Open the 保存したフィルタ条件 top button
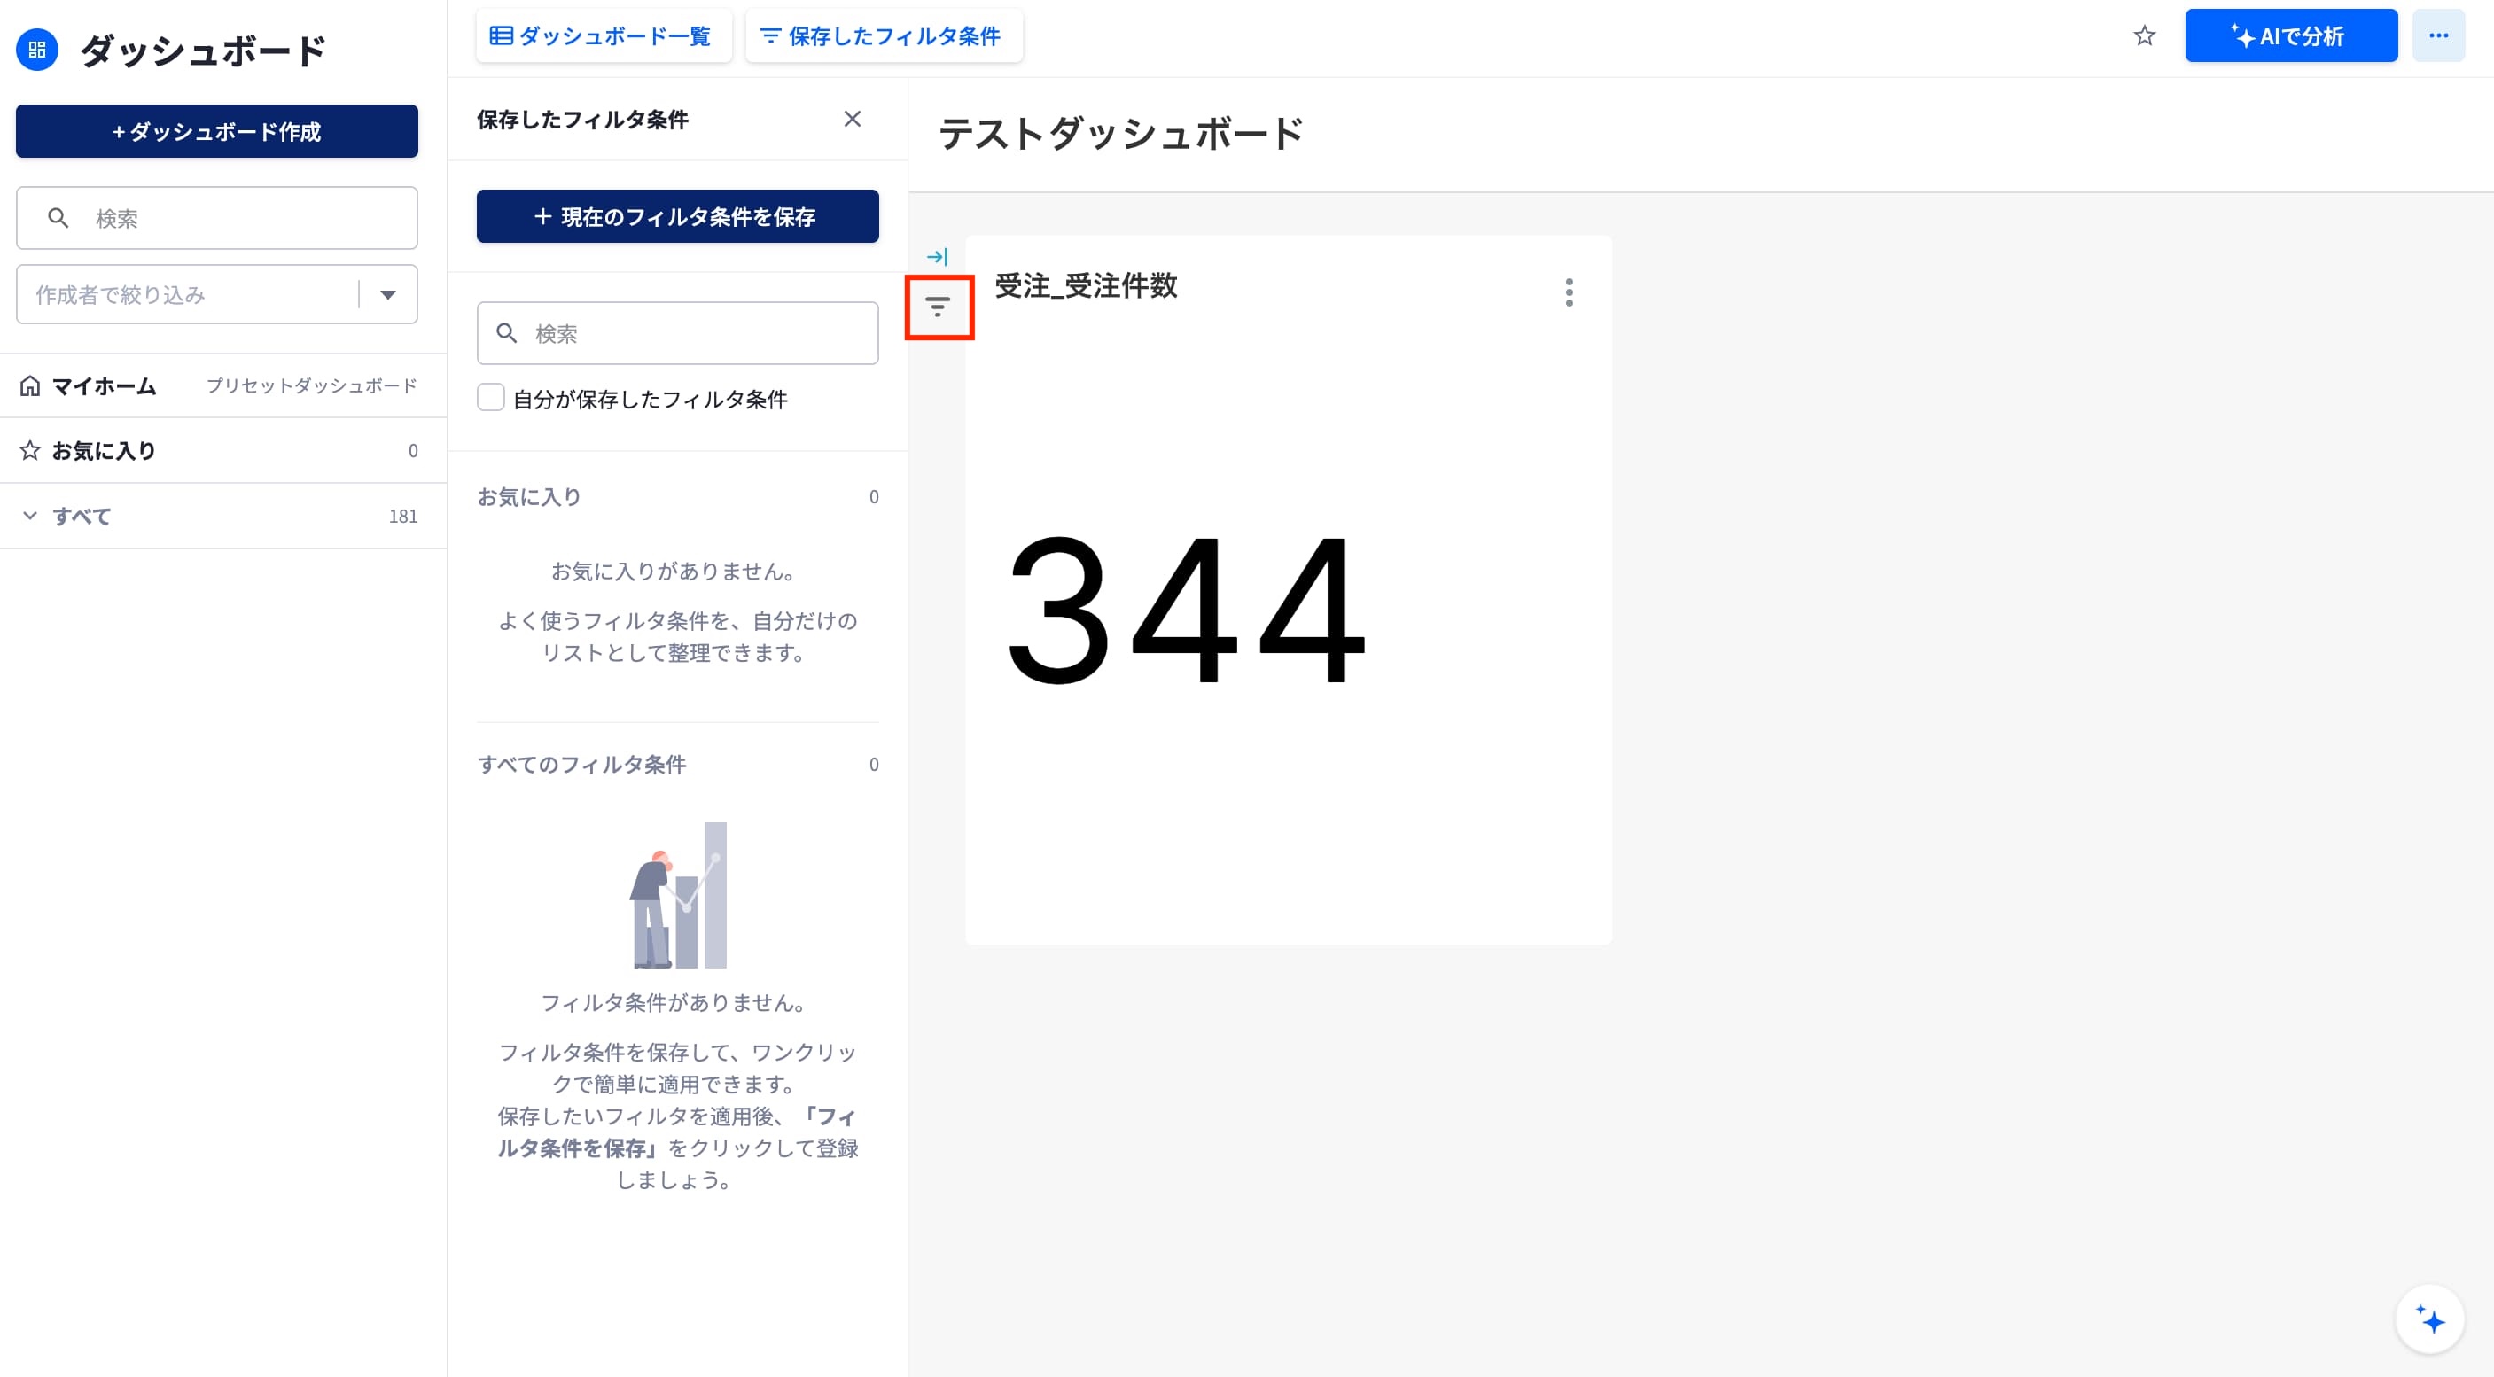 click(x=884, y=35)
